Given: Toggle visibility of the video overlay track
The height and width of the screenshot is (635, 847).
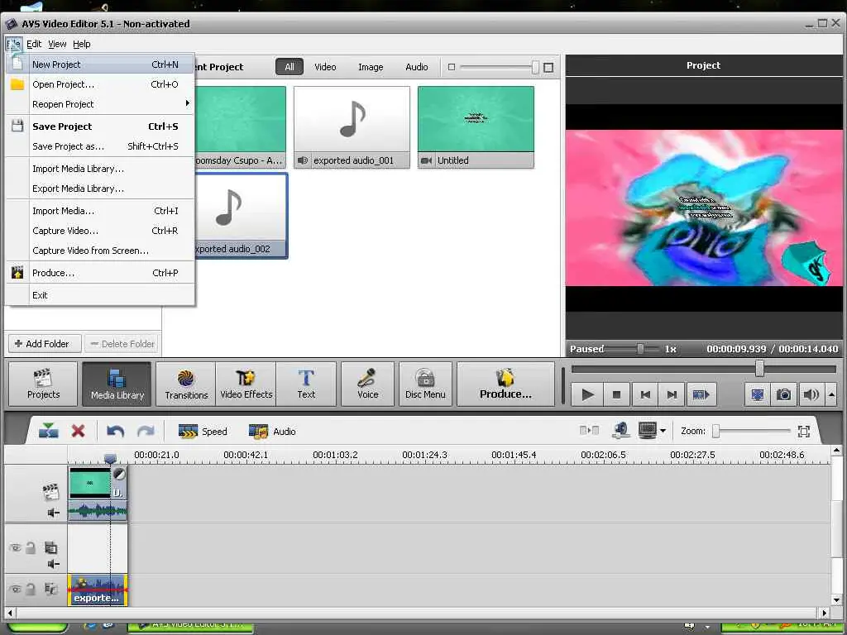Looking at the screenshot, I should click(15, 547).
